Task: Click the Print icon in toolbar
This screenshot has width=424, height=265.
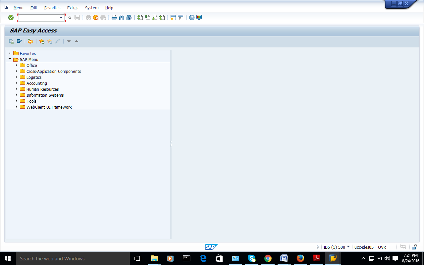Action: pos(114,18)
